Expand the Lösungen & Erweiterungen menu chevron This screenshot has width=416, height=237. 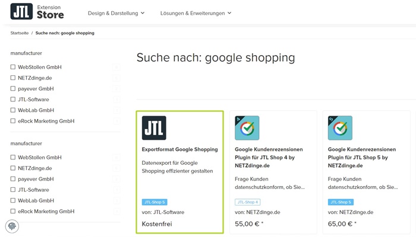click(x=229, y=13)
